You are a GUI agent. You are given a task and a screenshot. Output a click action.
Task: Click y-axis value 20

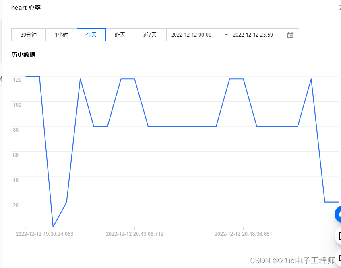click(16, 205)
